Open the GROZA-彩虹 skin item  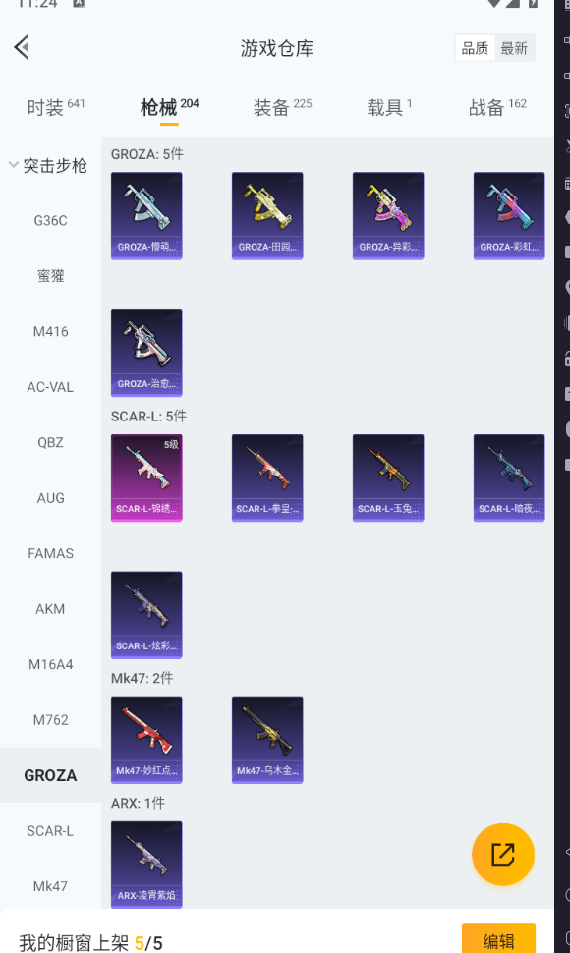(509, 216)
